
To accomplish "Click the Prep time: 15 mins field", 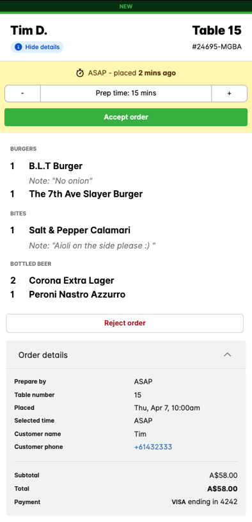I will (x=126, y=94).
